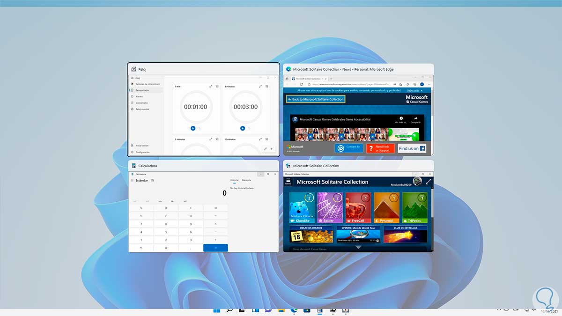Add a new timer with plus icon
This screenshot has width=562, height=316.
272,149
